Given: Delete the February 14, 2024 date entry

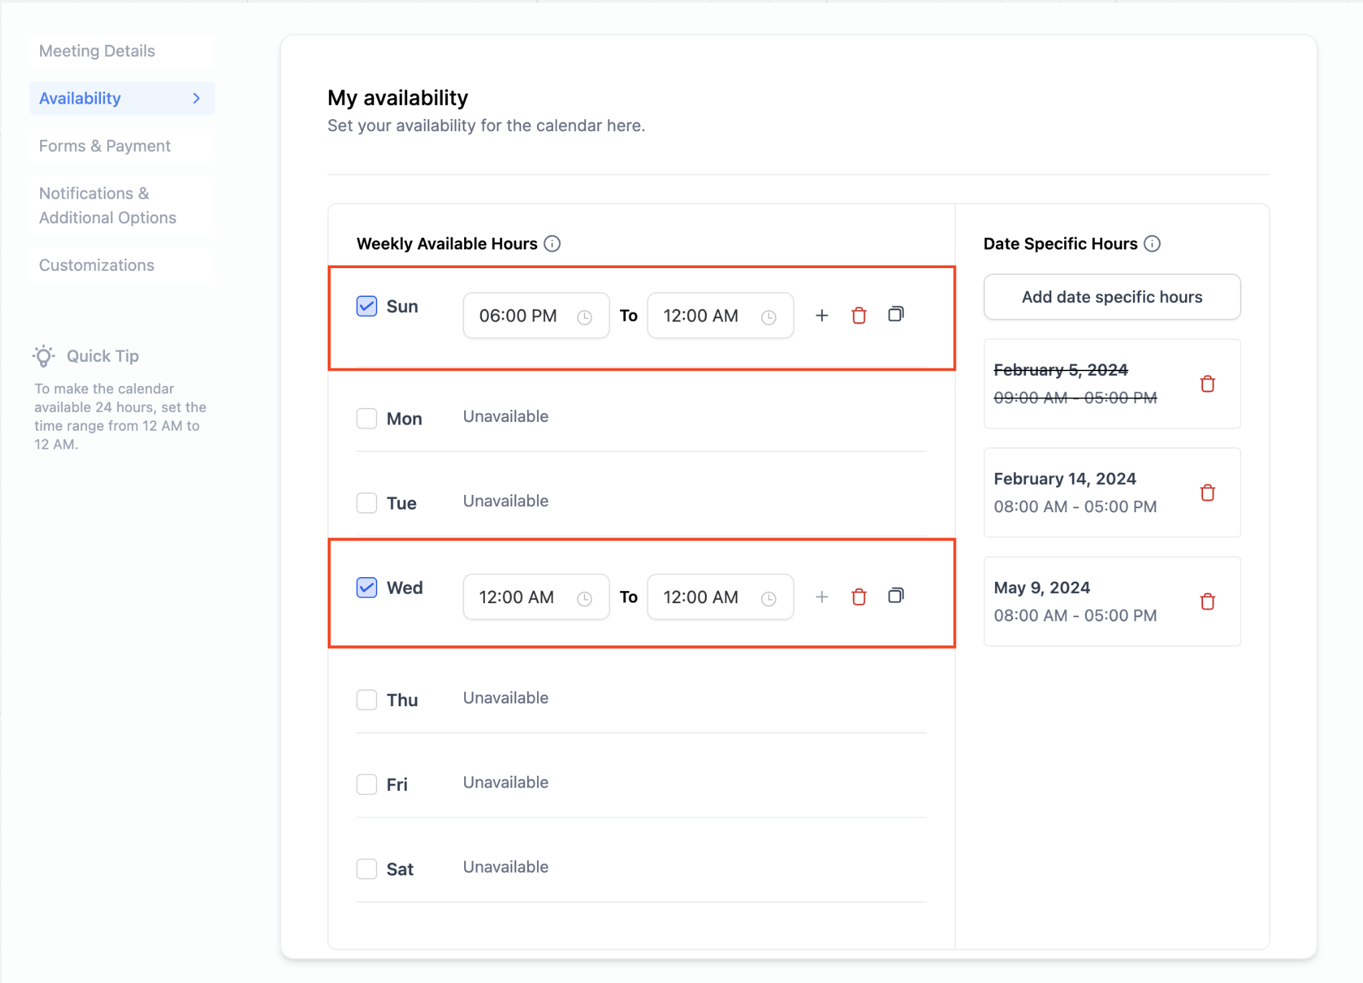Looking at the screenshot, I should [1207, 493].
